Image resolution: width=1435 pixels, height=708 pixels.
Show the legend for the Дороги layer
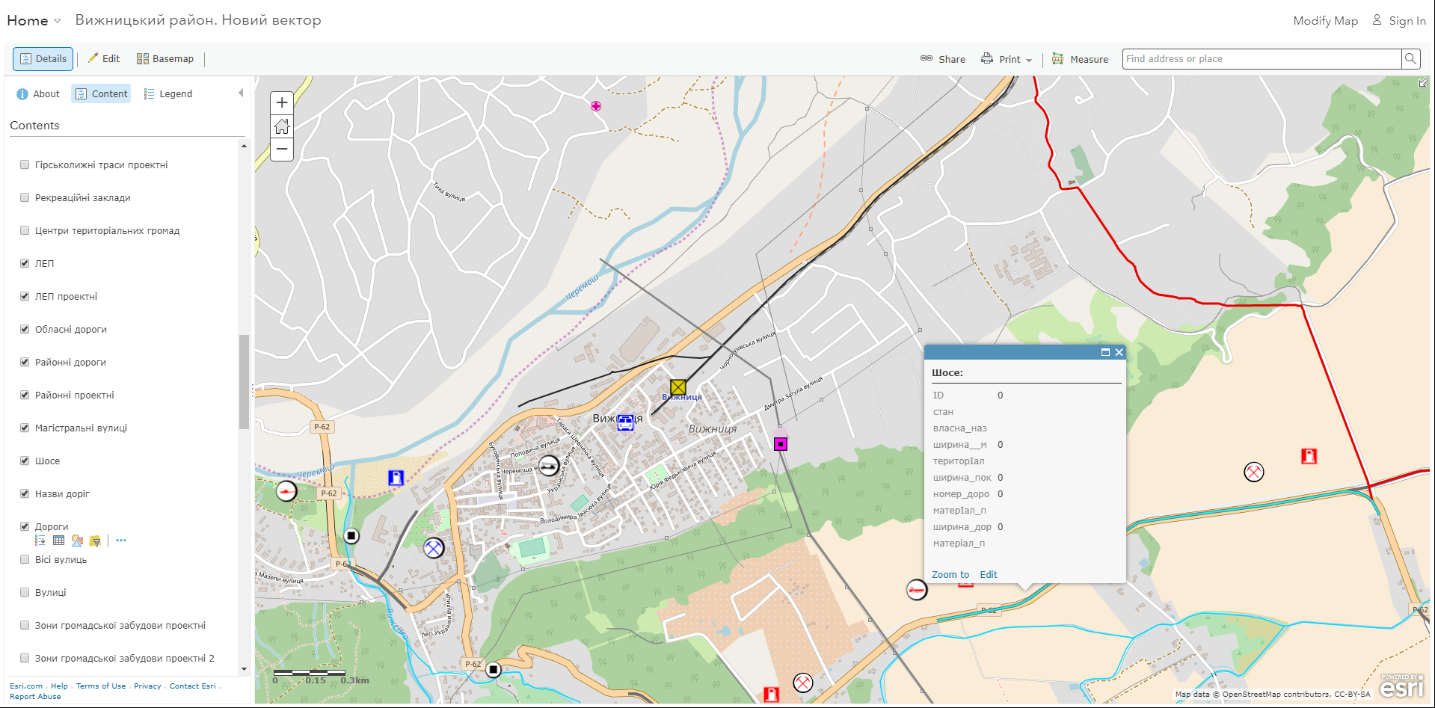pos(40,541)
